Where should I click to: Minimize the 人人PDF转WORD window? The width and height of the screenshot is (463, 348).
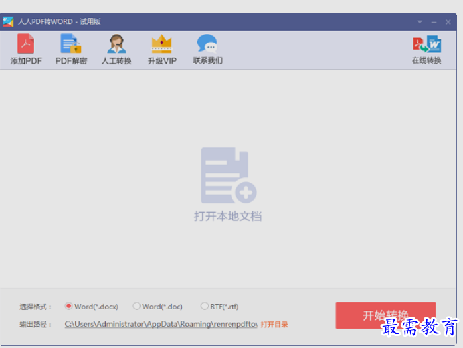point(434,22)
